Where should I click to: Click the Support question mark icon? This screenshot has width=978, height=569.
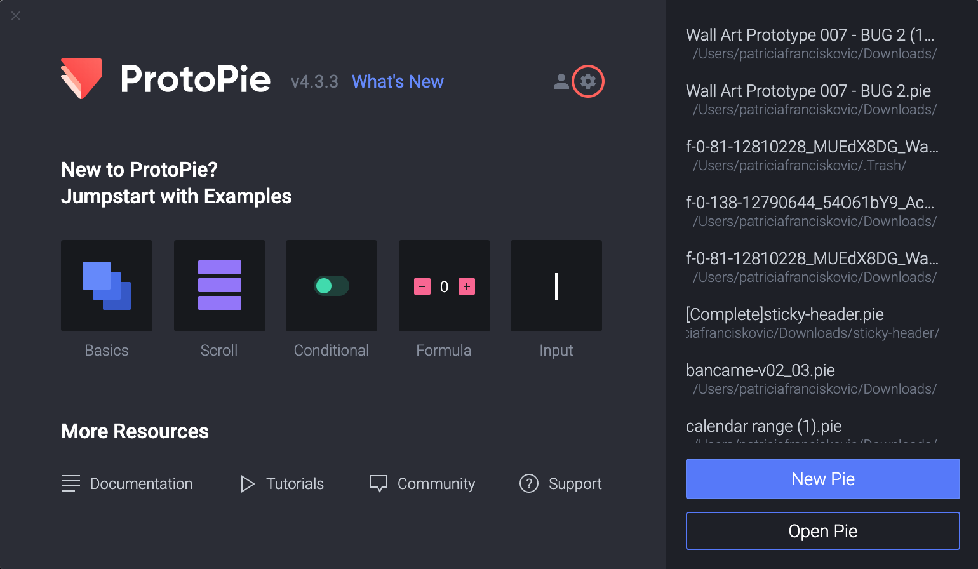pyautogui.click(x=529, y=483)
